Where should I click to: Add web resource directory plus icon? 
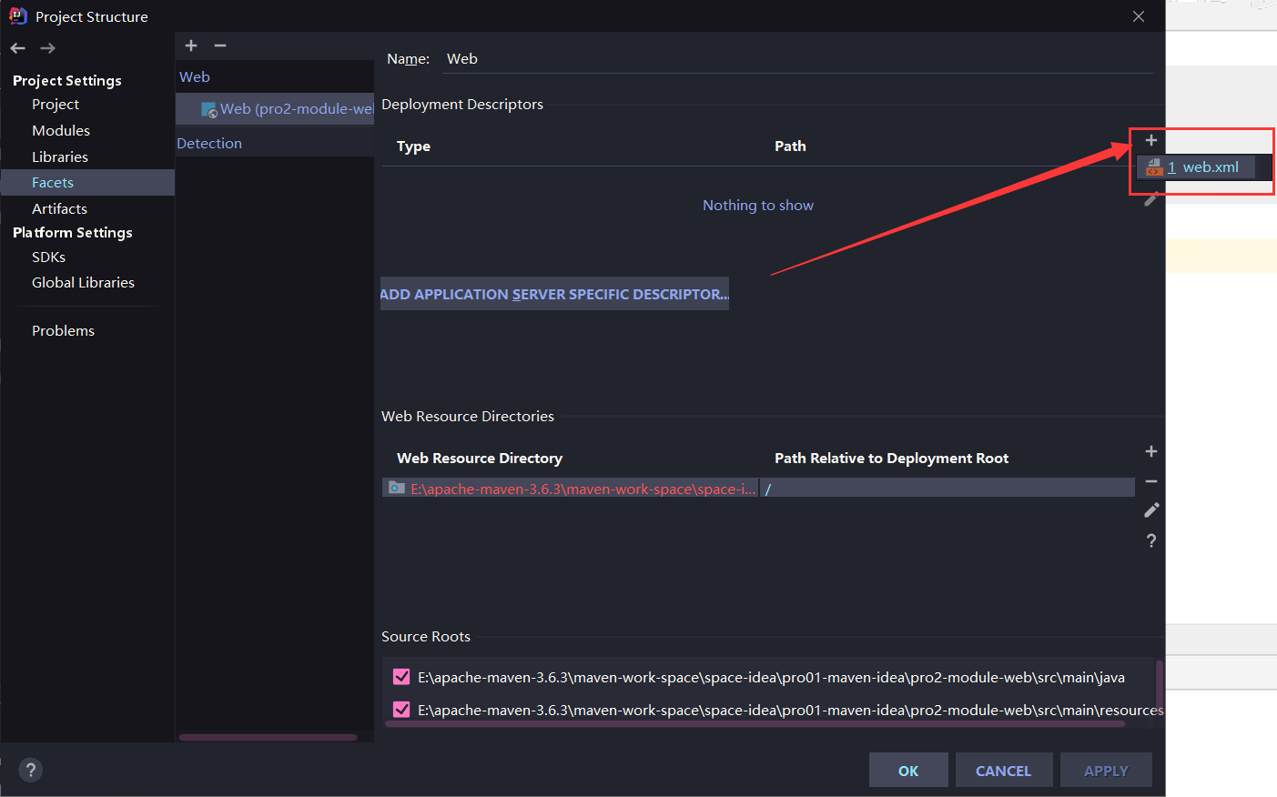click(x=1151, y=451)
